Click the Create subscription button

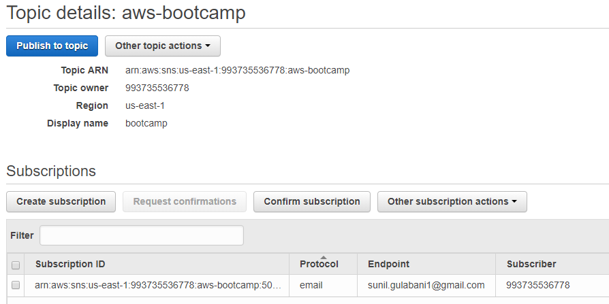(61, 201)
